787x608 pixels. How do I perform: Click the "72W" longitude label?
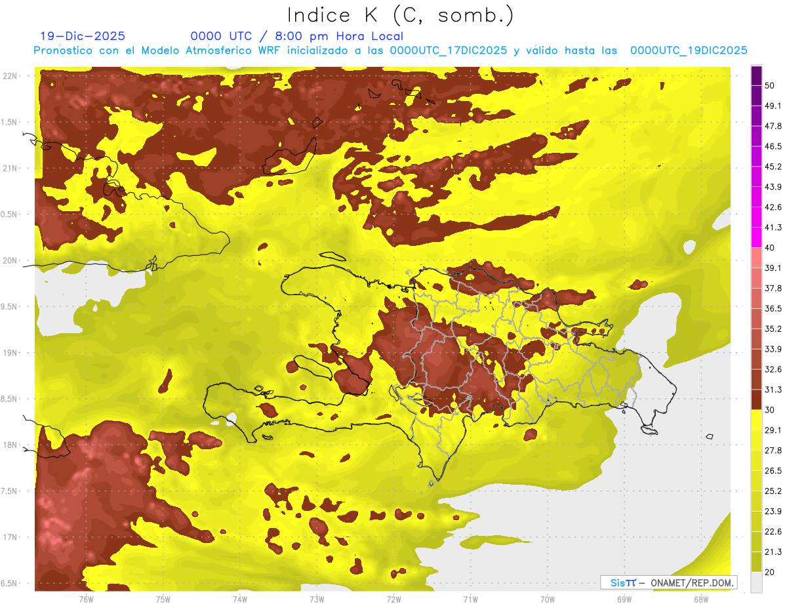click(x=393, y=599)
